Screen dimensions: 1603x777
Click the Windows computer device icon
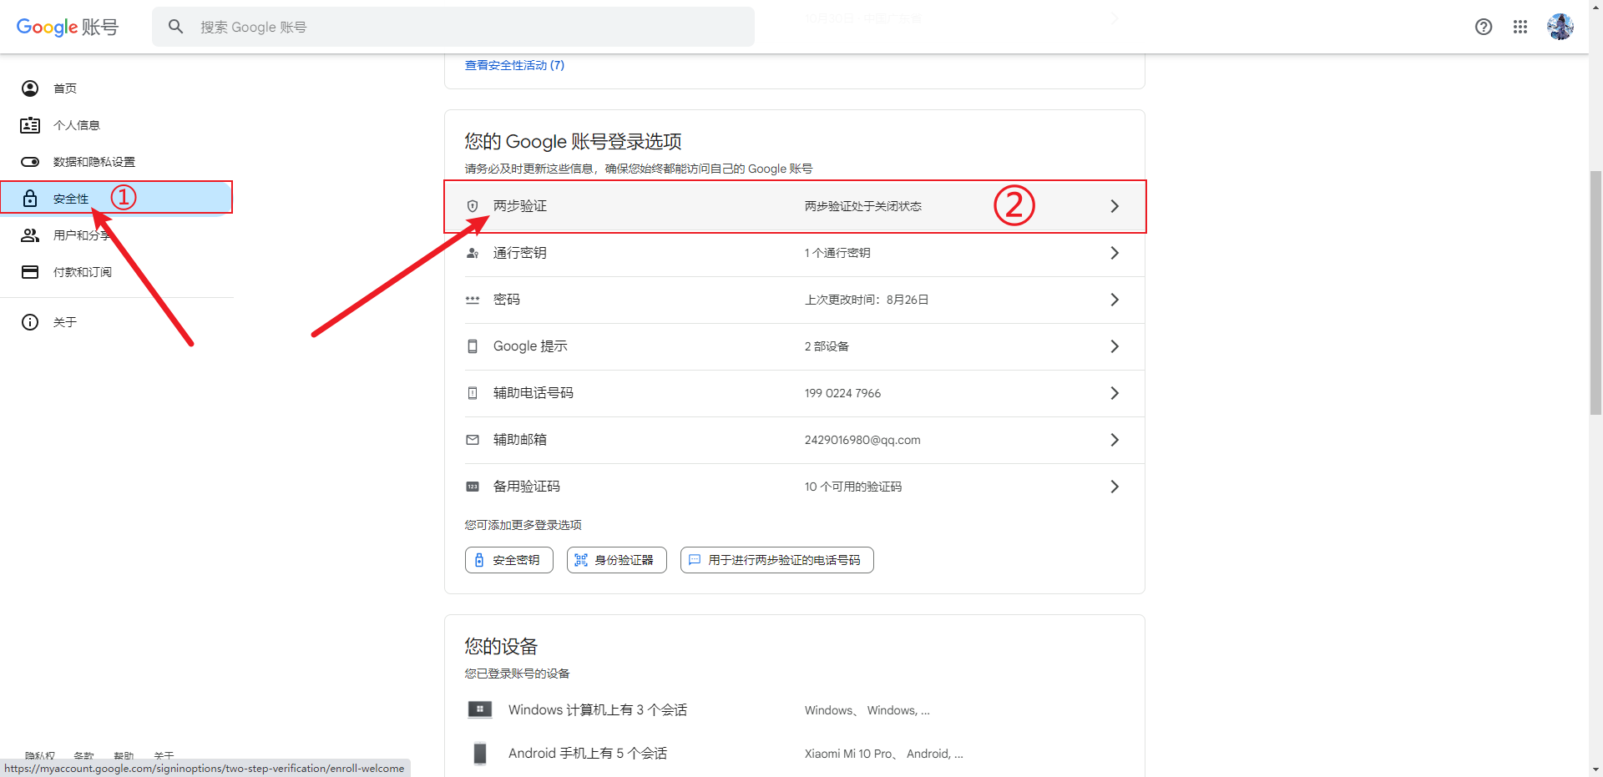(480, 710)
